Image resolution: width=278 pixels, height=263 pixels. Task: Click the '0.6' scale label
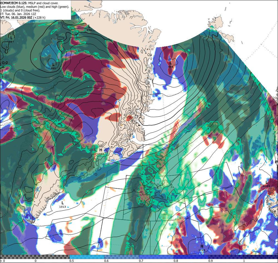[x=106, y=261]
